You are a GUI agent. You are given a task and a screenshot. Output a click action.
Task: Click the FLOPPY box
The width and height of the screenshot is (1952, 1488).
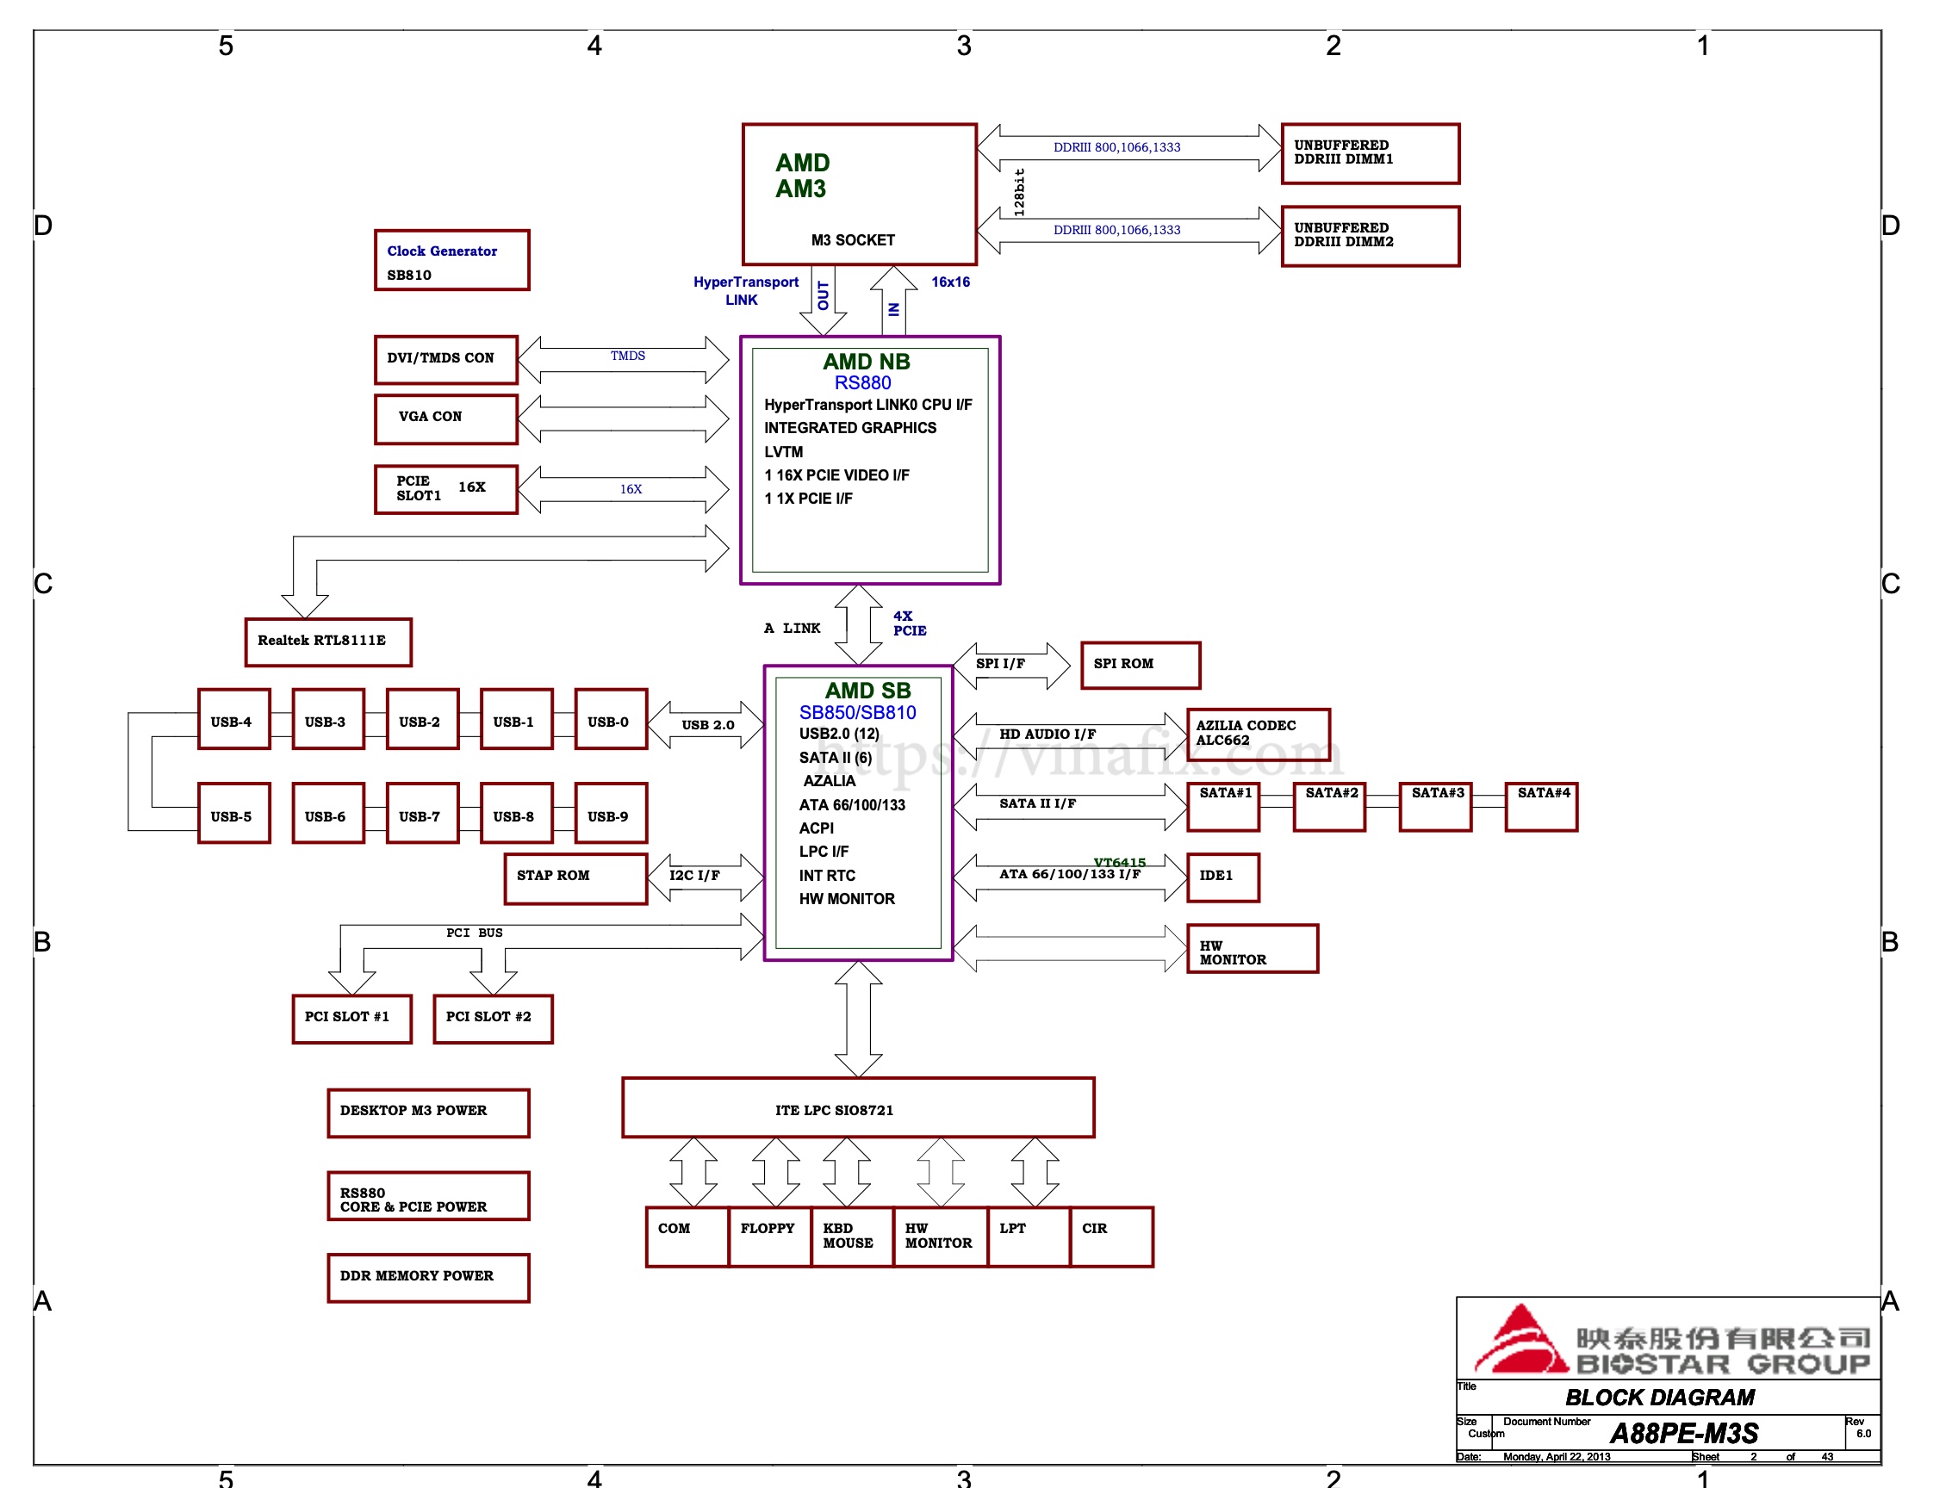[x=769, y=1237]
